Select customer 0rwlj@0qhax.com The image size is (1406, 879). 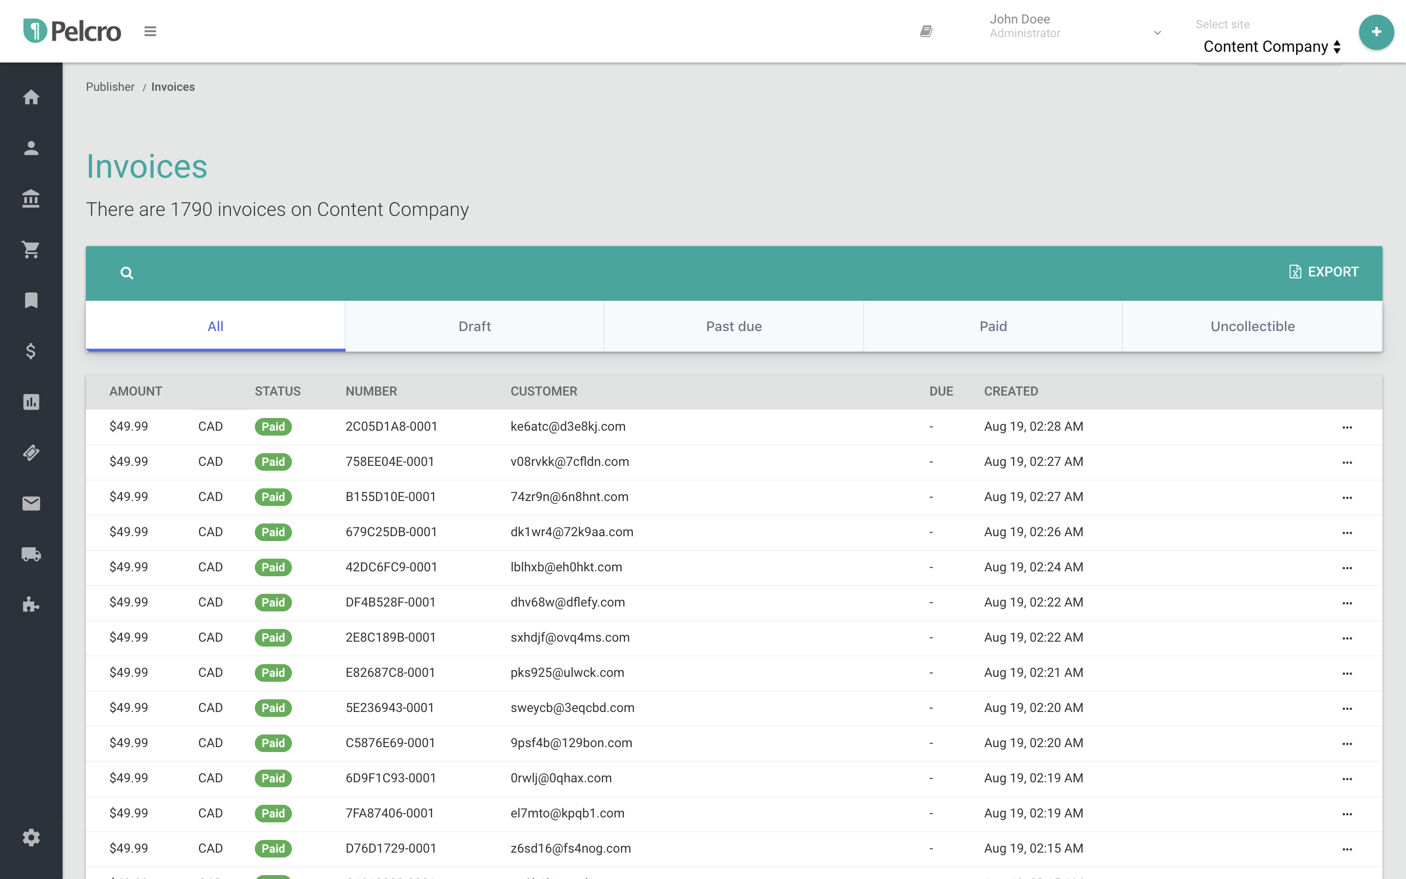[560, 778]
